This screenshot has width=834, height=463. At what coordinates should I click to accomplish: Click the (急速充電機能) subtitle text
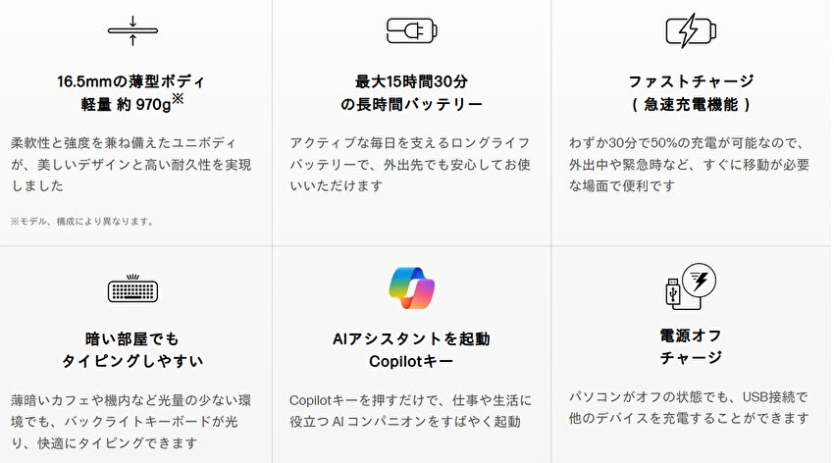tap(691, 104)
